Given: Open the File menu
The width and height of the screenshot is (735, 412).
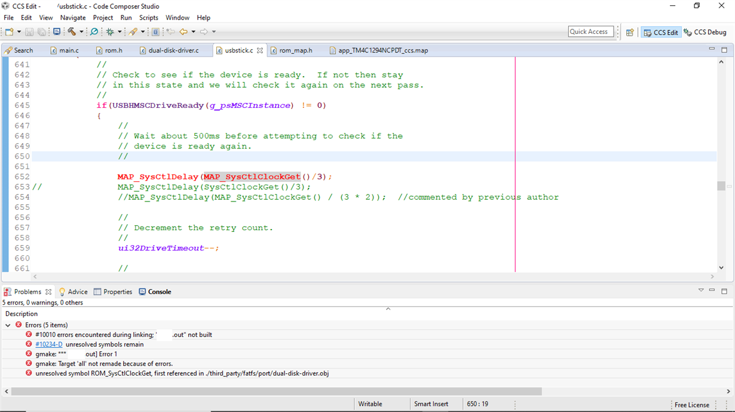Looking at the screenshot, I should tap(8, 18).
